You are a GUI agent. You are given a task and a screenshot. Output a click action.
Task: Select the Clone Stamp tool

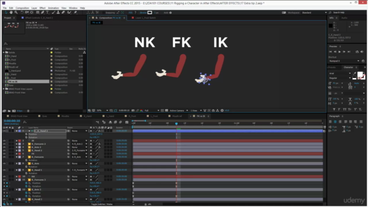click(x=58, y=13)
